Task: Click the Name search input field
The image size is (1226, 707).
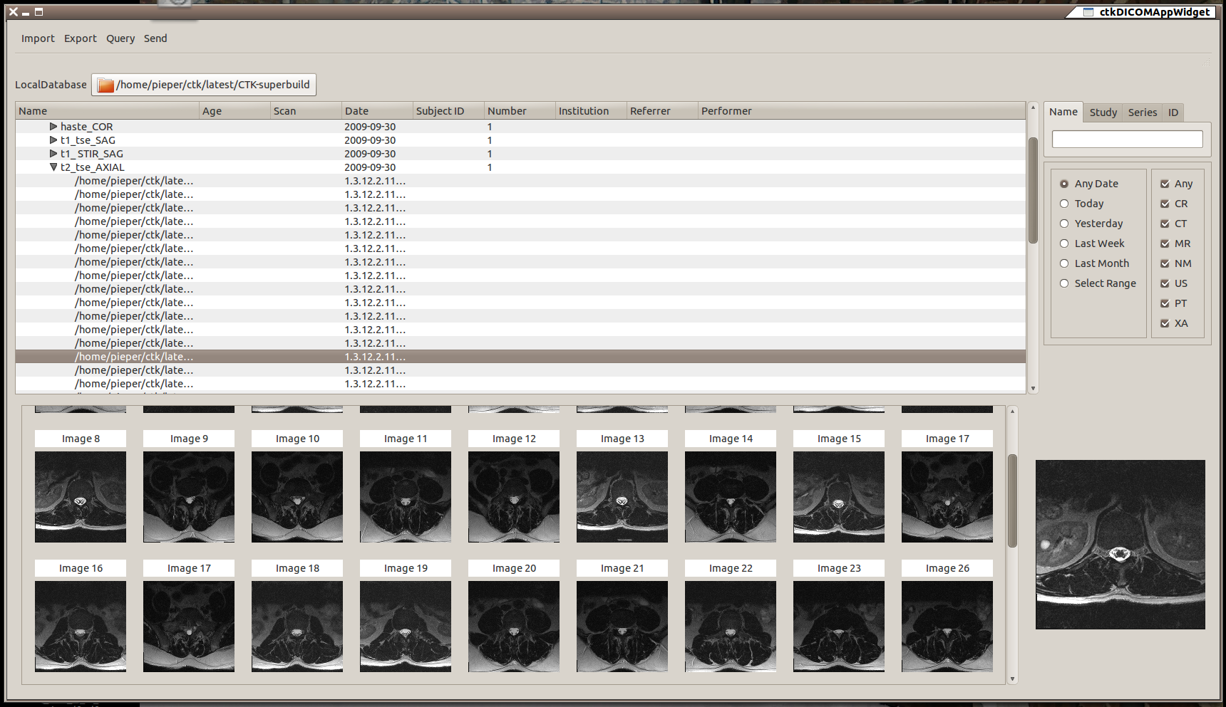Action: 1127,139
